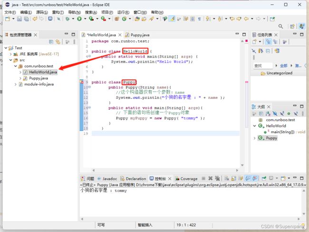Collapse HelloWorld class in Outline
Viewport: 309px width, 232px height.
click(254, 126)
